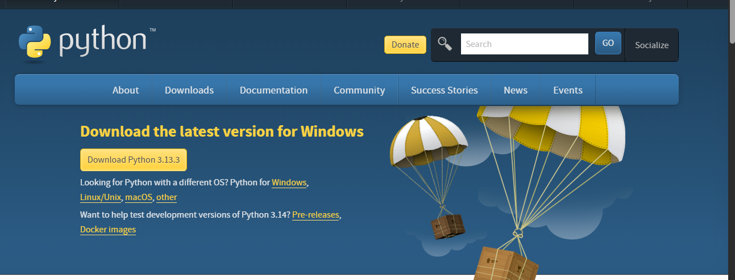Viewport: 735px width, 280px height.
Task: Open the Success Stories menu item
Action: click(445, 90)
